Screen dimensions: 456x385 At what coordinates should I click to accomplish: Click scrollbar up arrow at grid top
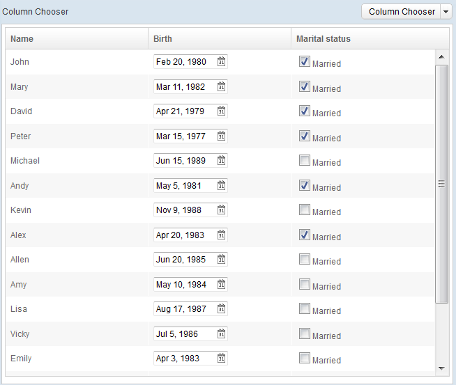point(441,57)
